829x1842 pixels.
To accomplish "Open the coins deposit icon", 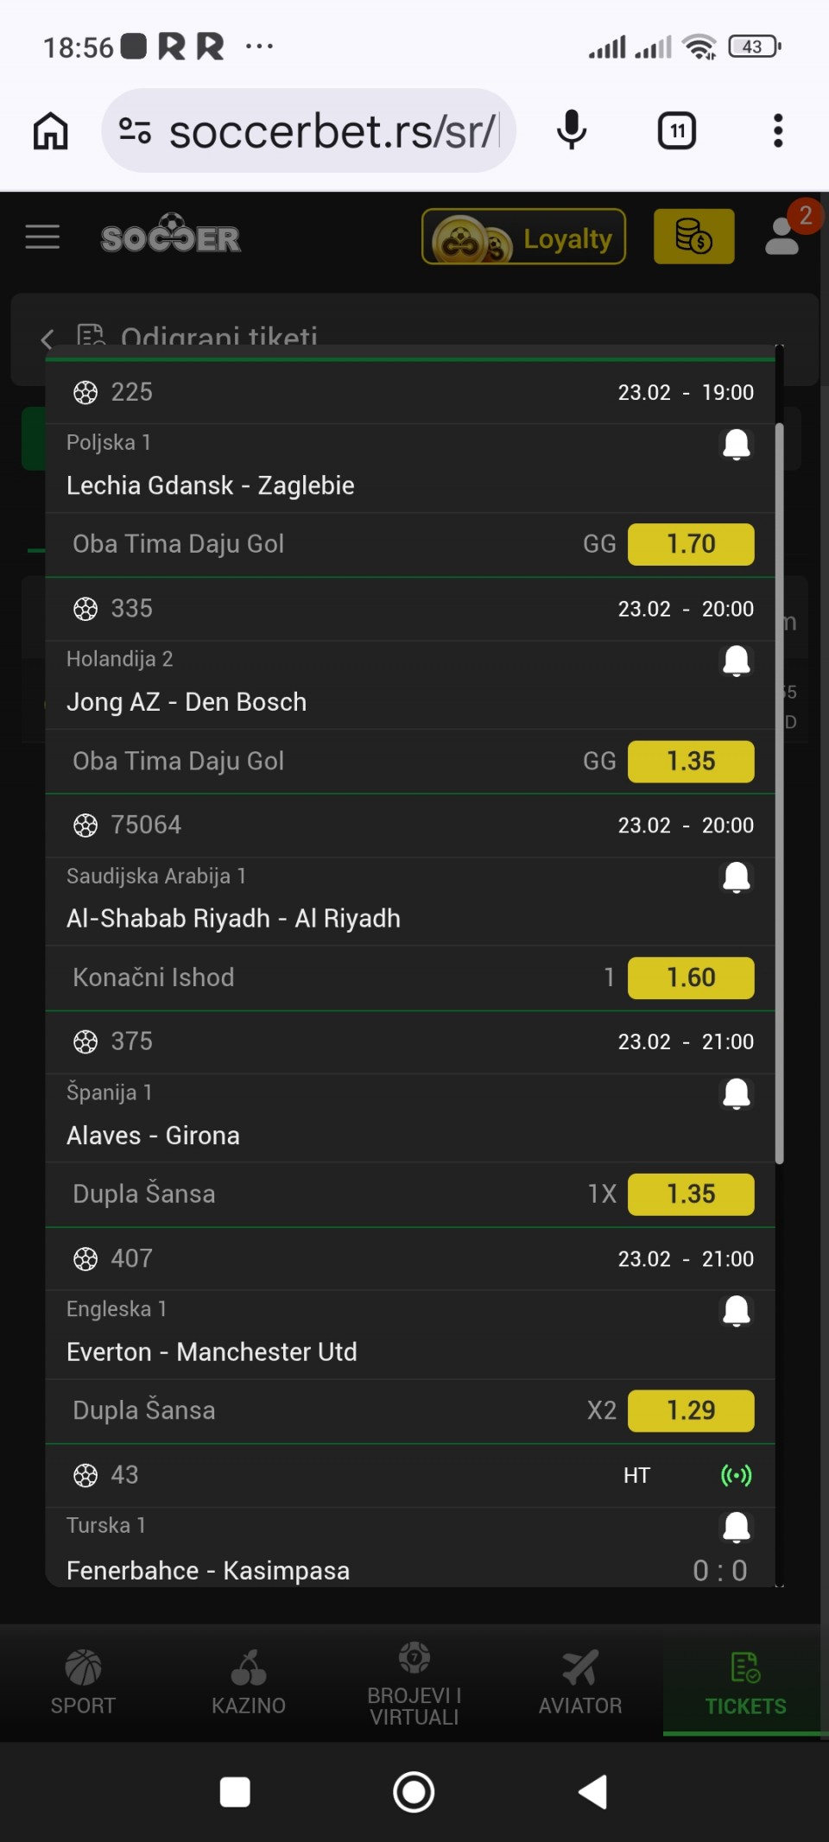I will [x=693, y=237].
